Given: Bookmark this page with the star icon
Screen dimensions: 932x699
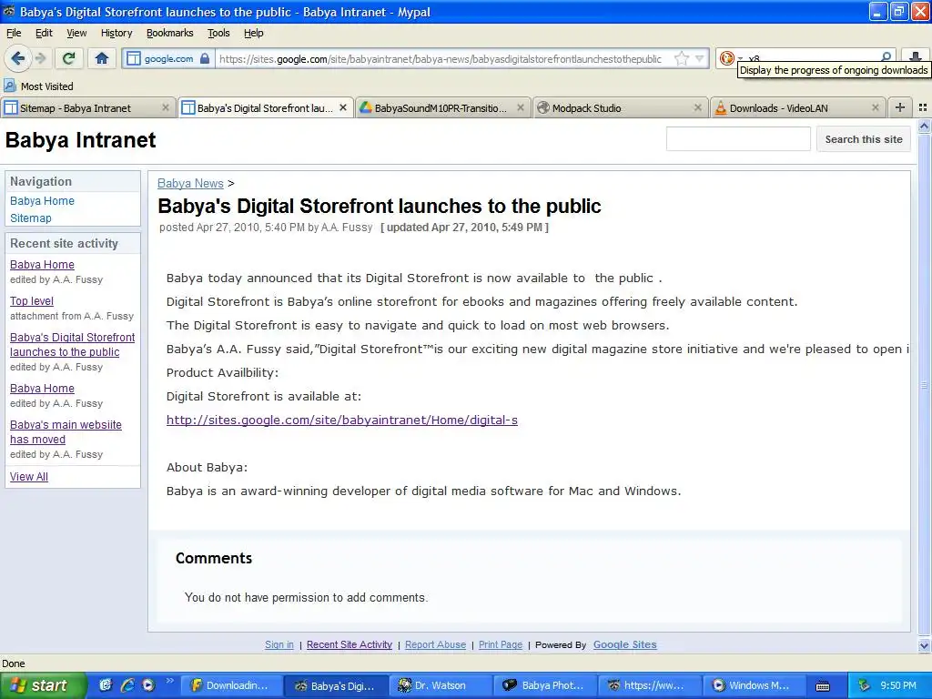Looking at the screenshot, I should pyautogui.click(x=681, y=58).
